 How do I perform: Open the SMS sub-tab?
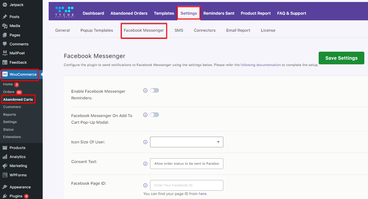tap(179, 30)
